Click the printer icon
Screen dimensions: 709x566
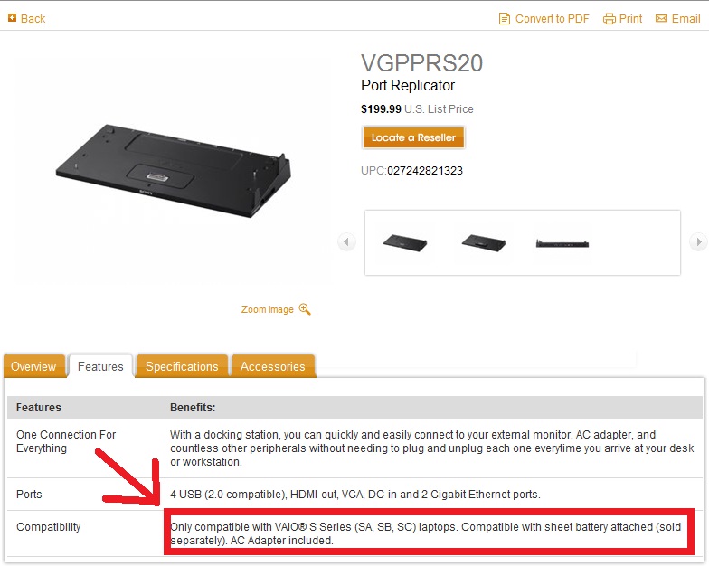pyautogui.click(x=610, y=19)
